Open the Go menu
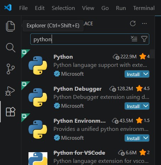 [x=105, y=8]
